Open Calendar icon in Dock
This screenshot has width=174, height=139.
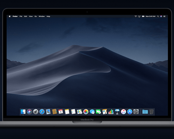point(61,112)
